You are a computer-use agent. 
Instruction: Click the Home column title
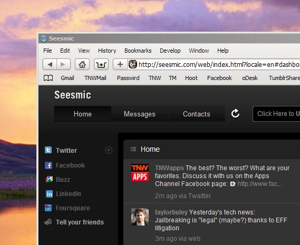(x=150, y=149)
